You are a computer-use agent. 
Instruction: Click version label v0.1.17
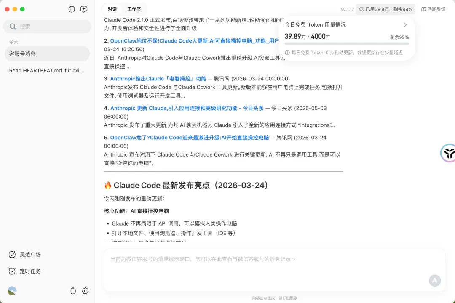click(x=347, y=9)
